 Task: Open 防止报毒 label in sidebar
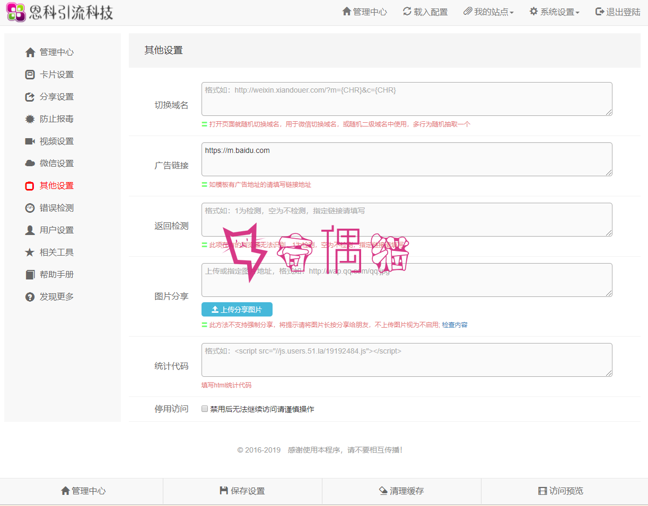click(57, 119)
